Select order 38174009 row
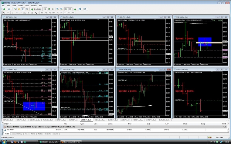231x144 pixels. [115, 130]
